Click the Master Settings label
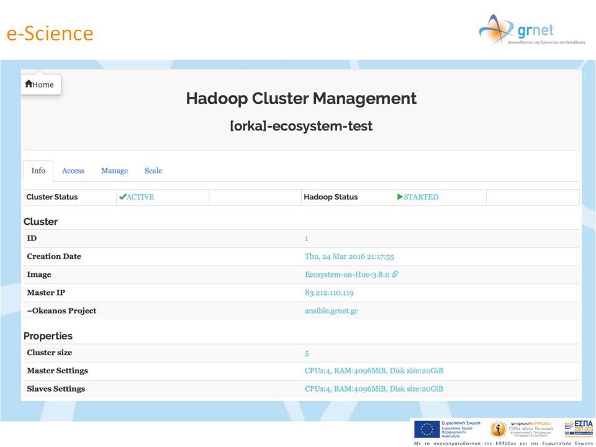Image resolution: width=596 pixels, height=447 pixels. click(x=57, y=371)
